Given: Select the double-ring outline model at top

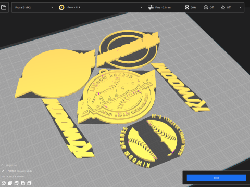Looking at the screenshot, I should pos(129,49).
